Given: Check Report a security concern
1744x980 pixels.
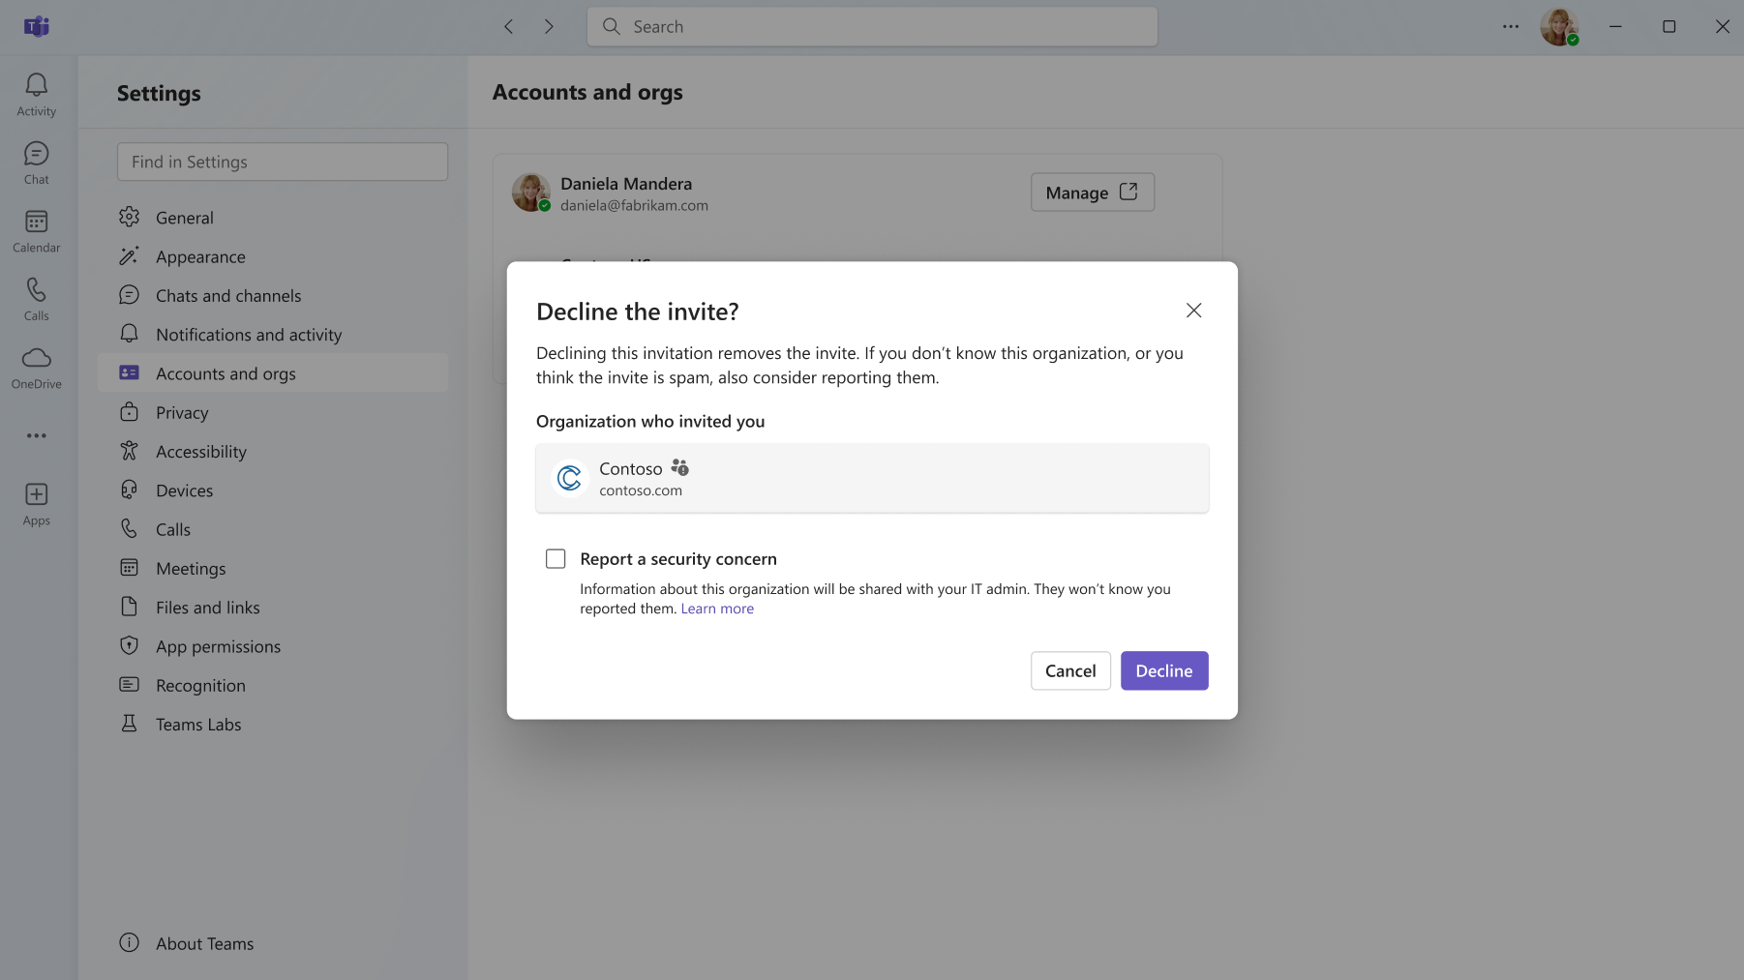Looking at the screenshot, I should point(556,559).
